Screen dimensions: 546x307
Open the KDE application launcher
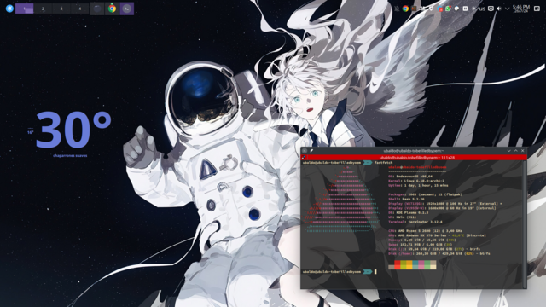[9, 9]
